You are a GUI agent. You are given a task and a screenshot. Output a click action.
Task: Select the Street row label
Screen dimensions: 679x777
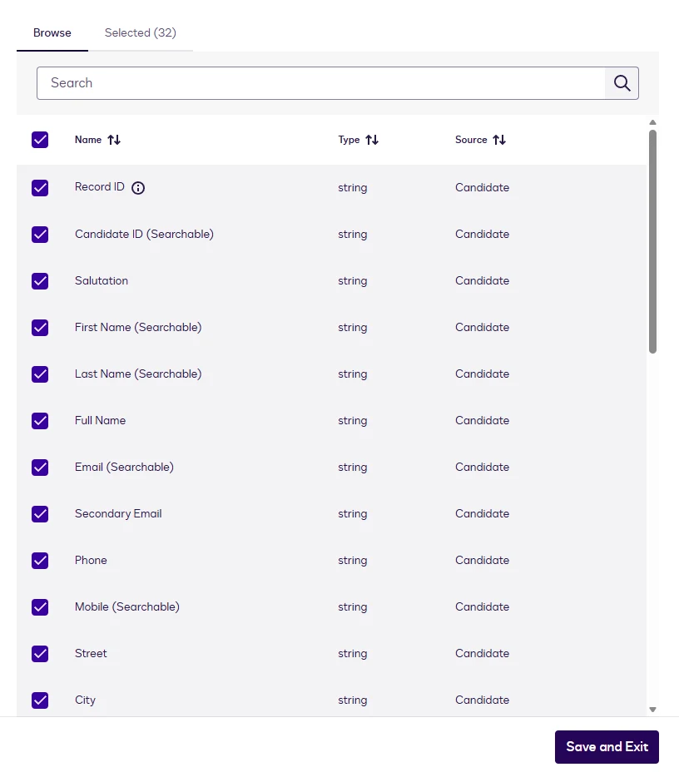[91, 654]
